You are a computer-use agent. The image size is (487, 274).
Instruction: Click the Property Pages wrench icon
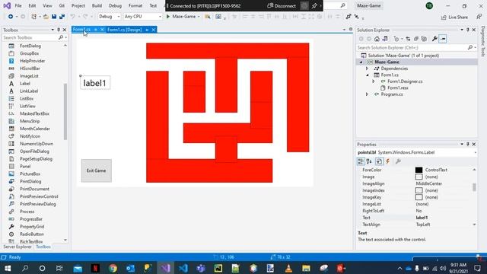pyautogui.click(x=398, y=161)
